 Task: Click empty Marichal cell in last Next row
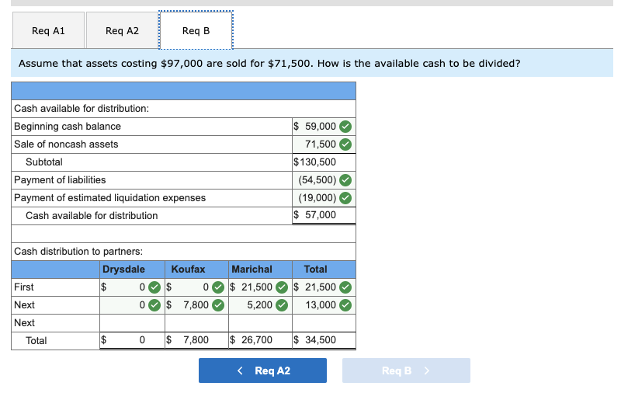(x=260, y=323)
